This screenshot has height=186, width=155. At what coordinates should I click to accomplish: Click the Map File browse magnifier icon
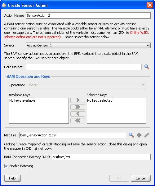(131, 135)
